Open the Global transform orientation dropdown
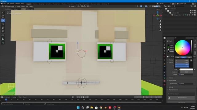The image size is (197, 110). pyautogui.click(x=73, y=6)
